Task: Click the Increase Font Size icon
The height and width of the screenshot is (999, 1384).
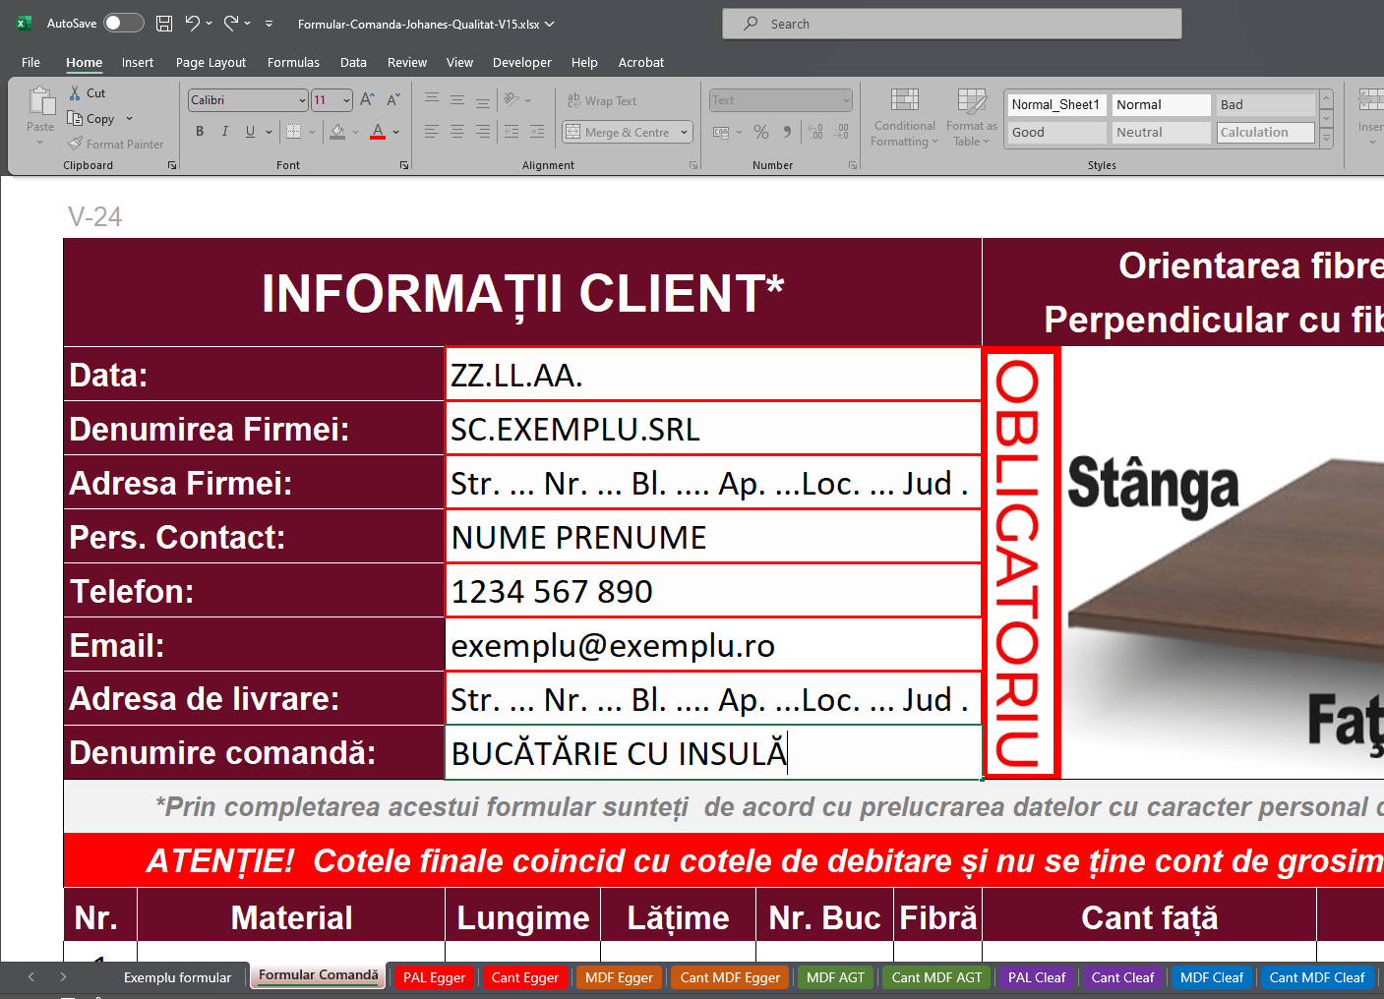Action: coord(367,100)
